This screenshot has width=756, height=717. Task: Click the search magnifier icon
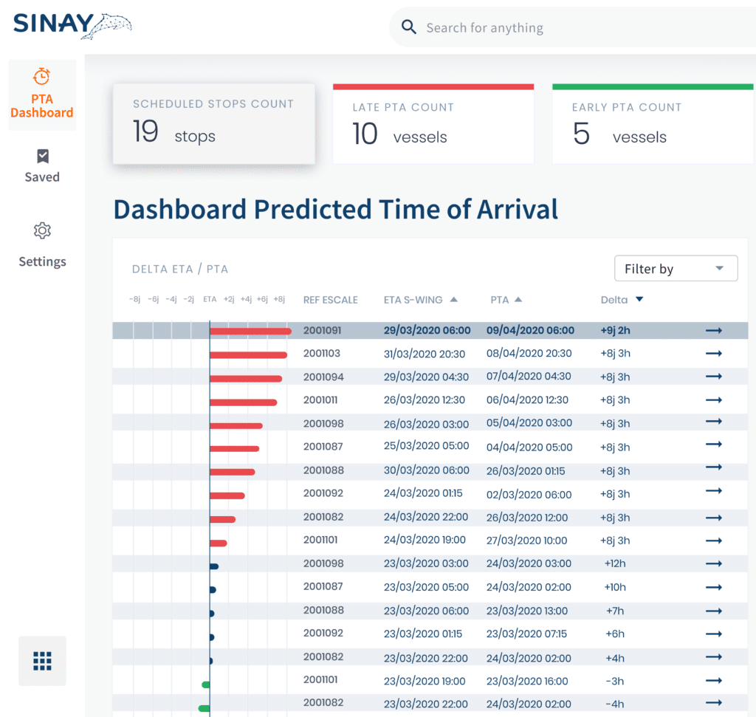[x=409, y=27]
